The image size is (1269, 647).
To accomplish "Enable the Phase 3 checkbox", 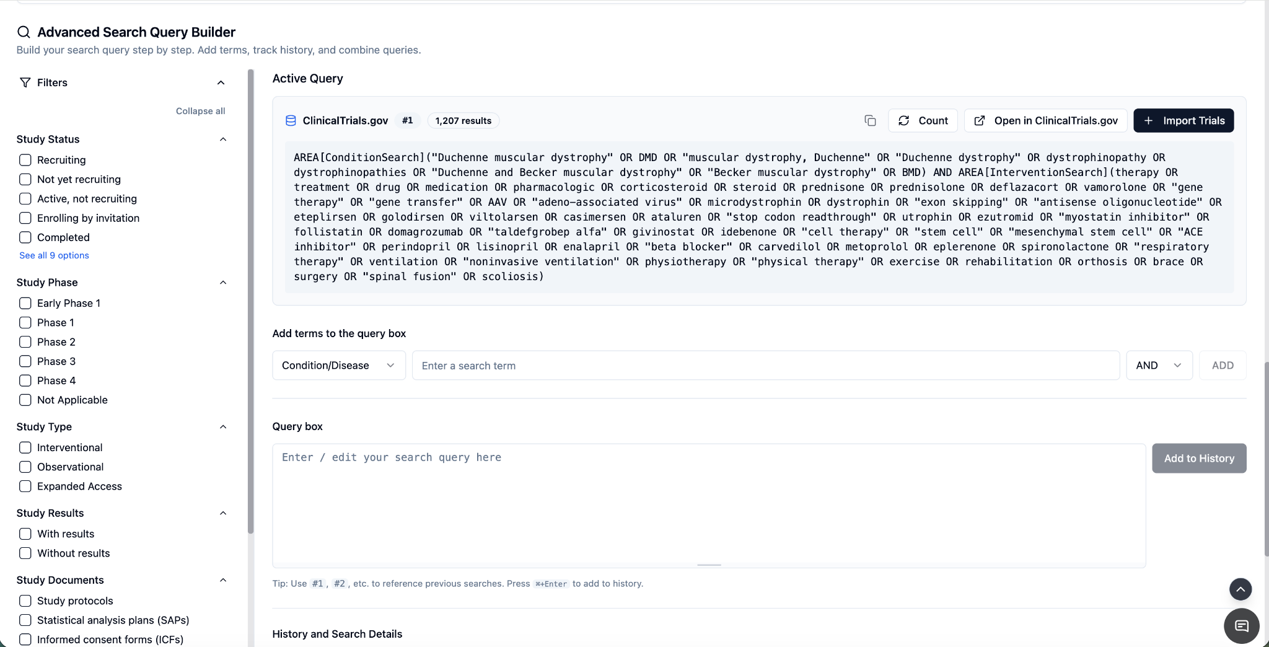I will point(25,361).
